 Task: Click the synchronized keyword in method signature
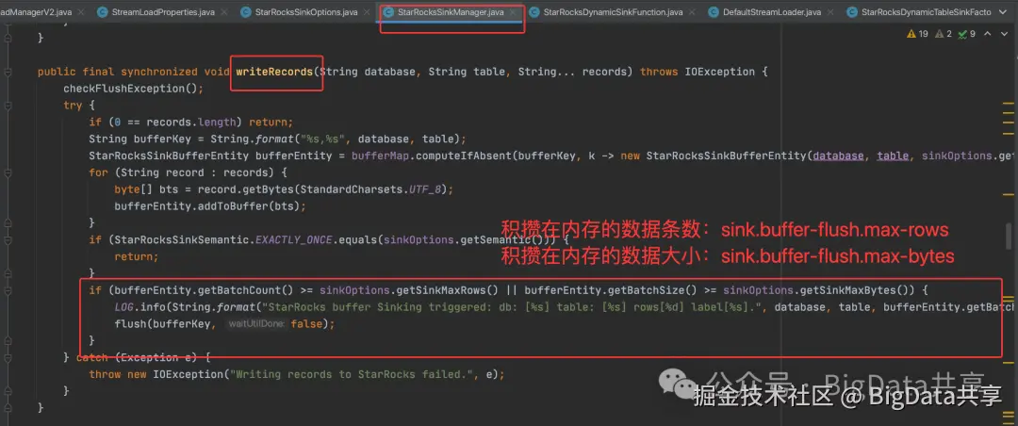pyautogui.click(x=158, y=72)
